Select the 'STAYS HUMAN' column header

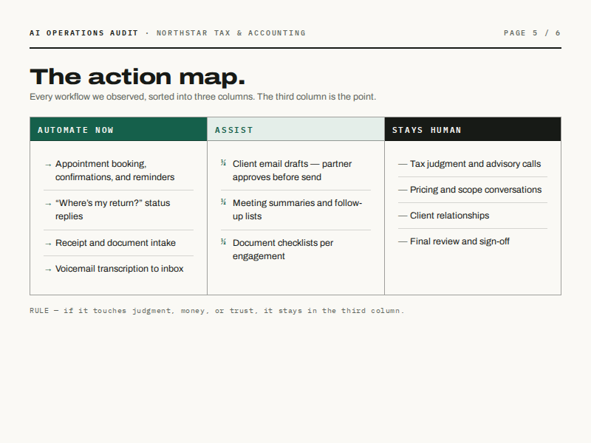473,129
